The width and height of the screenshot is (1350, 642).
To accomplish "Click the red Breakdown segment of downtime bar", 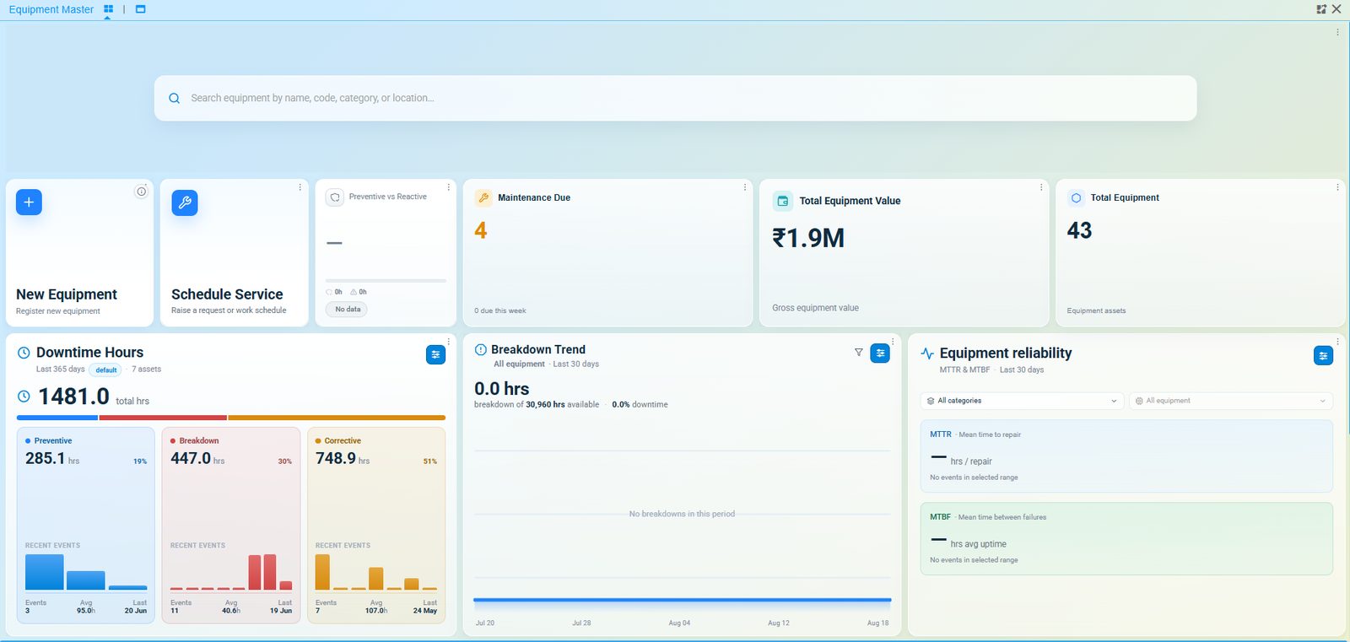I will point(163,418).
